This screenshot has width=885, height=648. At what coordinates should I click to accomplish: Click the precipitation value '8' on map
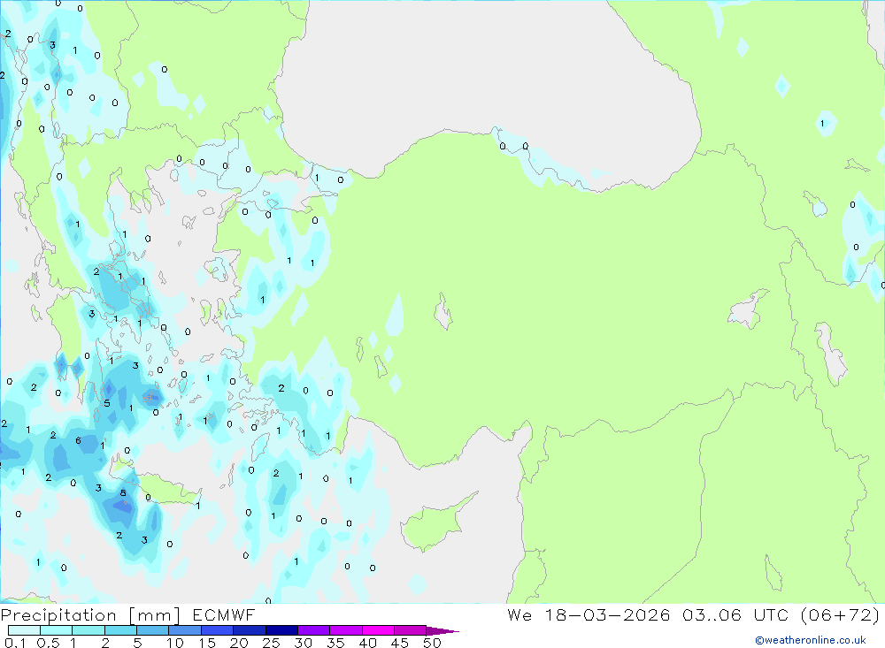[123, 493]
